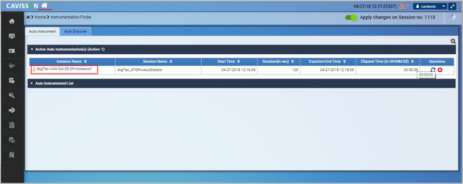This screenshot has width=463, height=184.
Task: Click the blue spinner icon beside the session toggle
Action: pos(453,18)
